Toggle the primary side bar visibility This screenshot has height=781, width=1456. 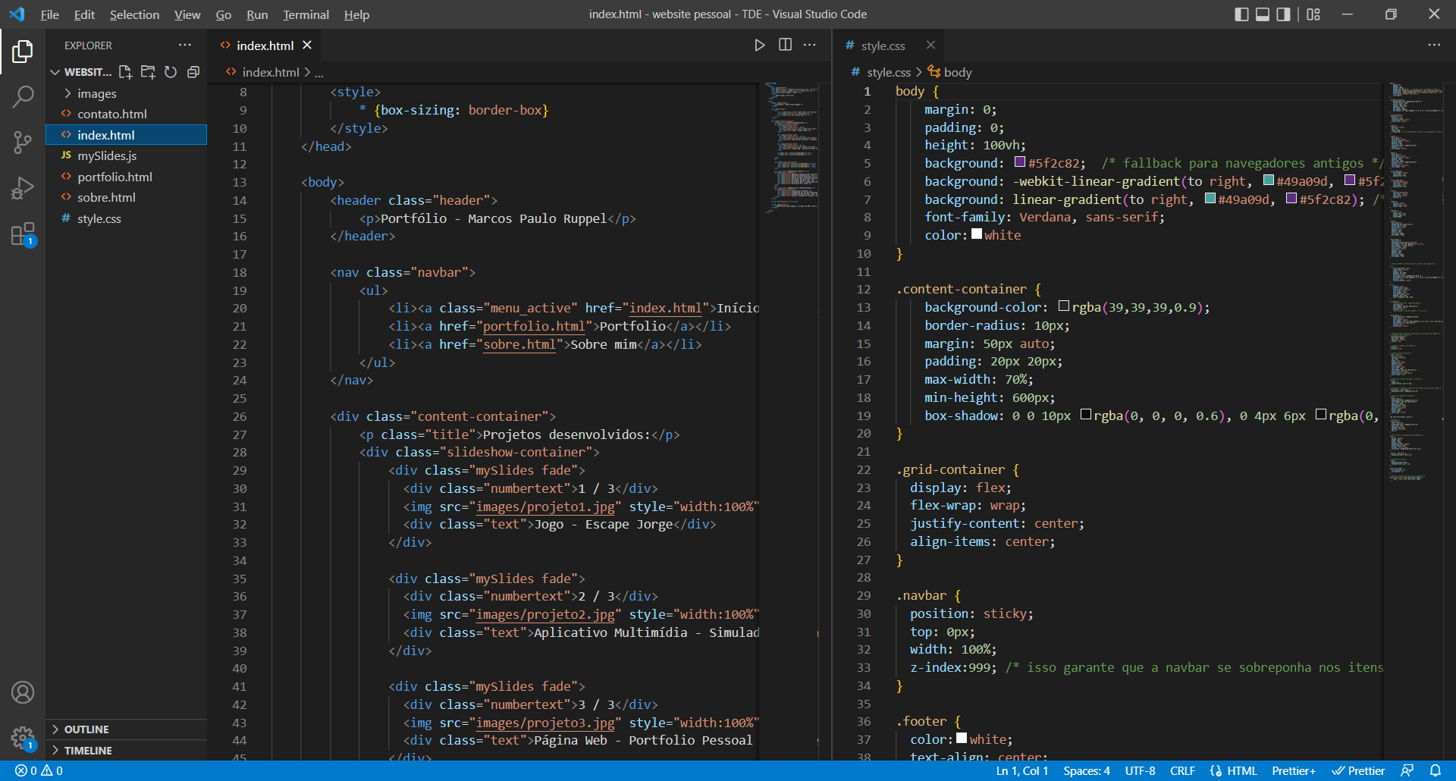(x=1241, y=14)
